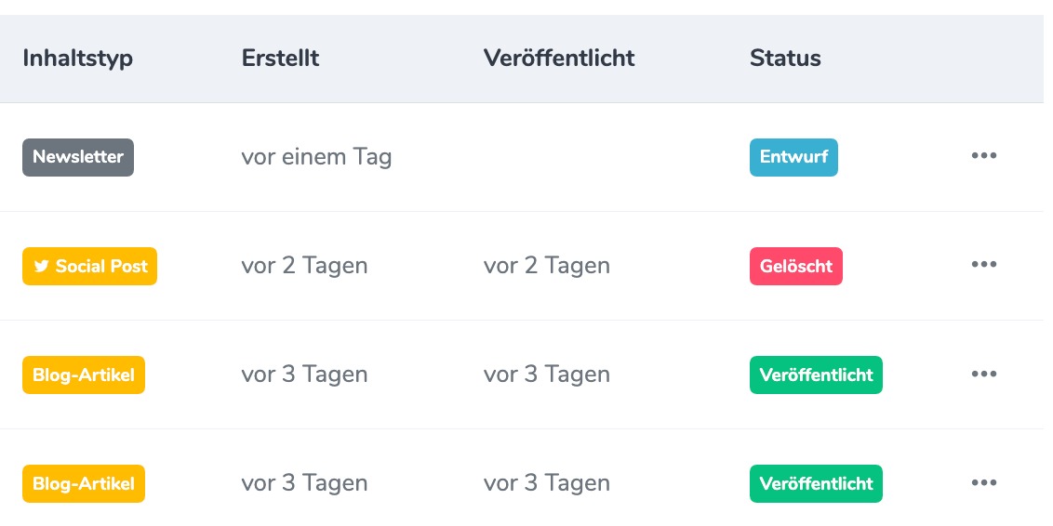Click the blue Entwurf status badge

tap(793, 157)
